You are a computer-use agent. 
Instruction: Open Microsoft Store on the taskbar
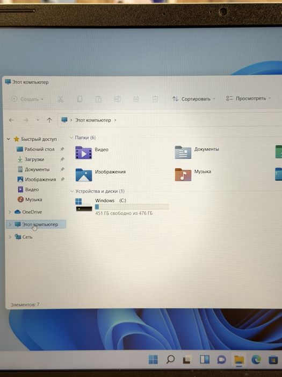(273, 360)
